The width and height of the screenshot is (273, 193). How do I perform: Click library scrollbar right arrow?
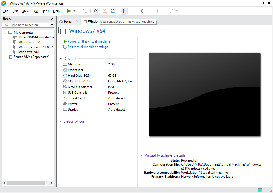(51, 183)
